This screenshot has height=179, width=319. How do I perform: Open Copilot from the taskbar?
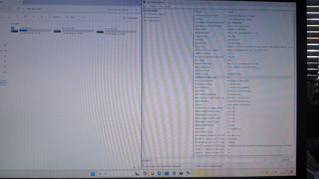click(145, 173)
